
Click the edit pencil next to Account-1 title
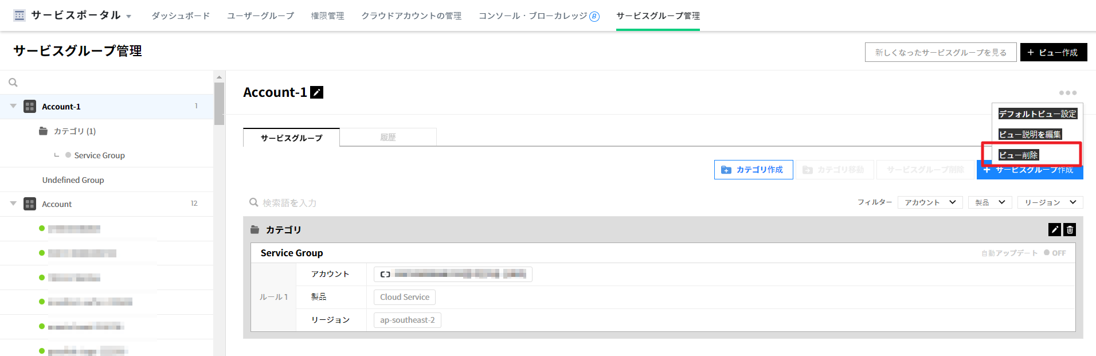(316, 92)
